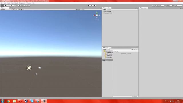Select the Rect transform tool

click(15, 5)
